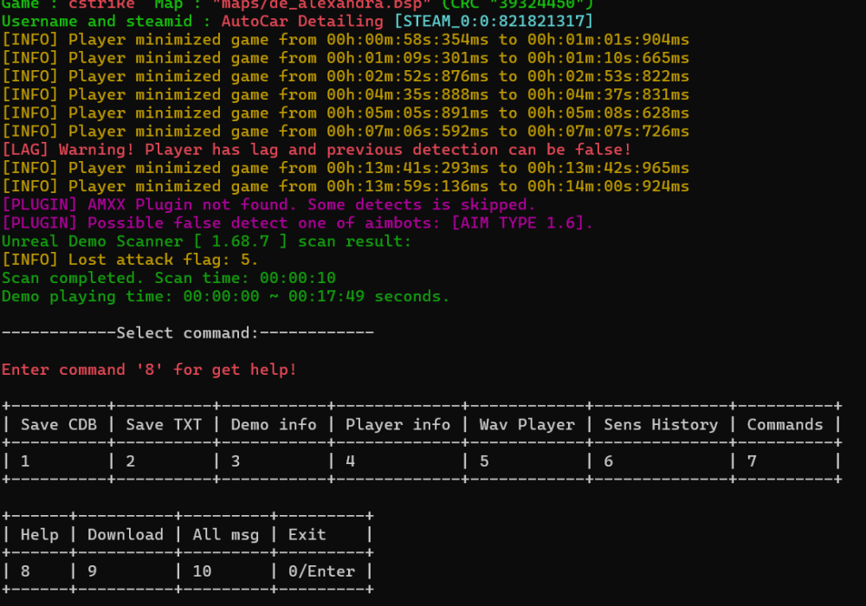Click number 6 under Sens History
The height and width of the screenshot is (606, 866).
(608, 461)
